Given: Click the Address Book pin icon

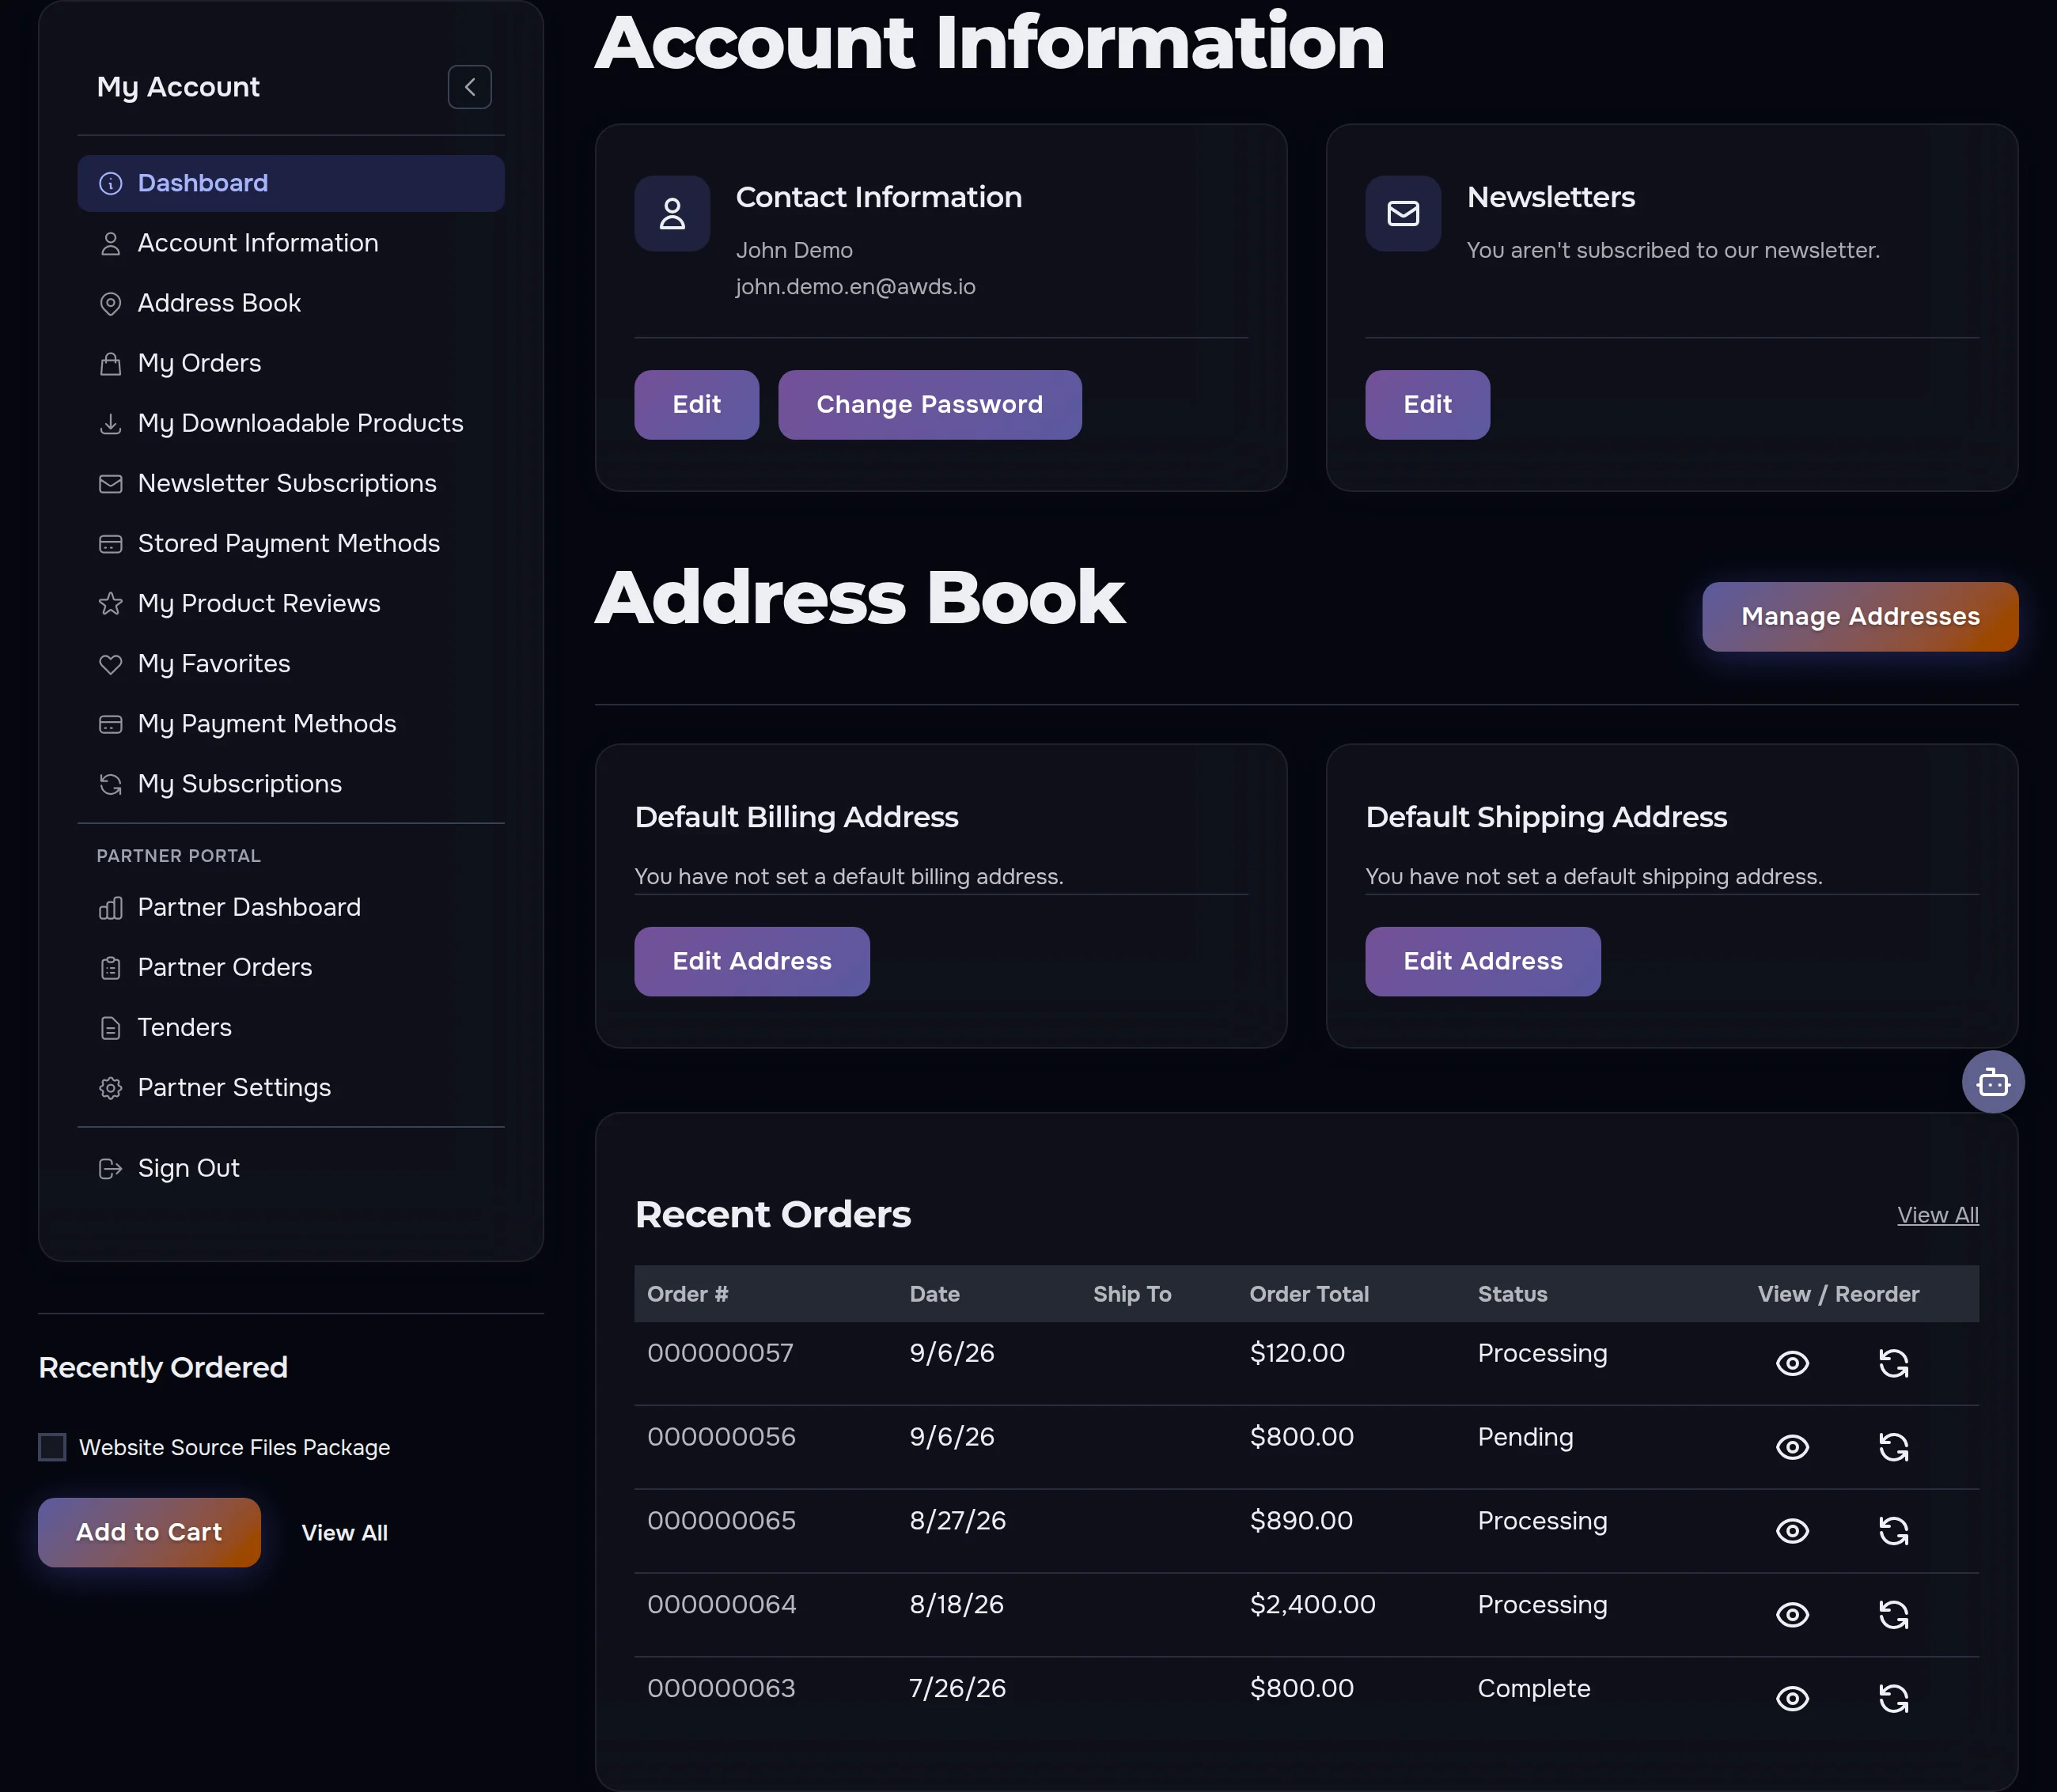Looking at the screenshot, I should tap(111, 304).
